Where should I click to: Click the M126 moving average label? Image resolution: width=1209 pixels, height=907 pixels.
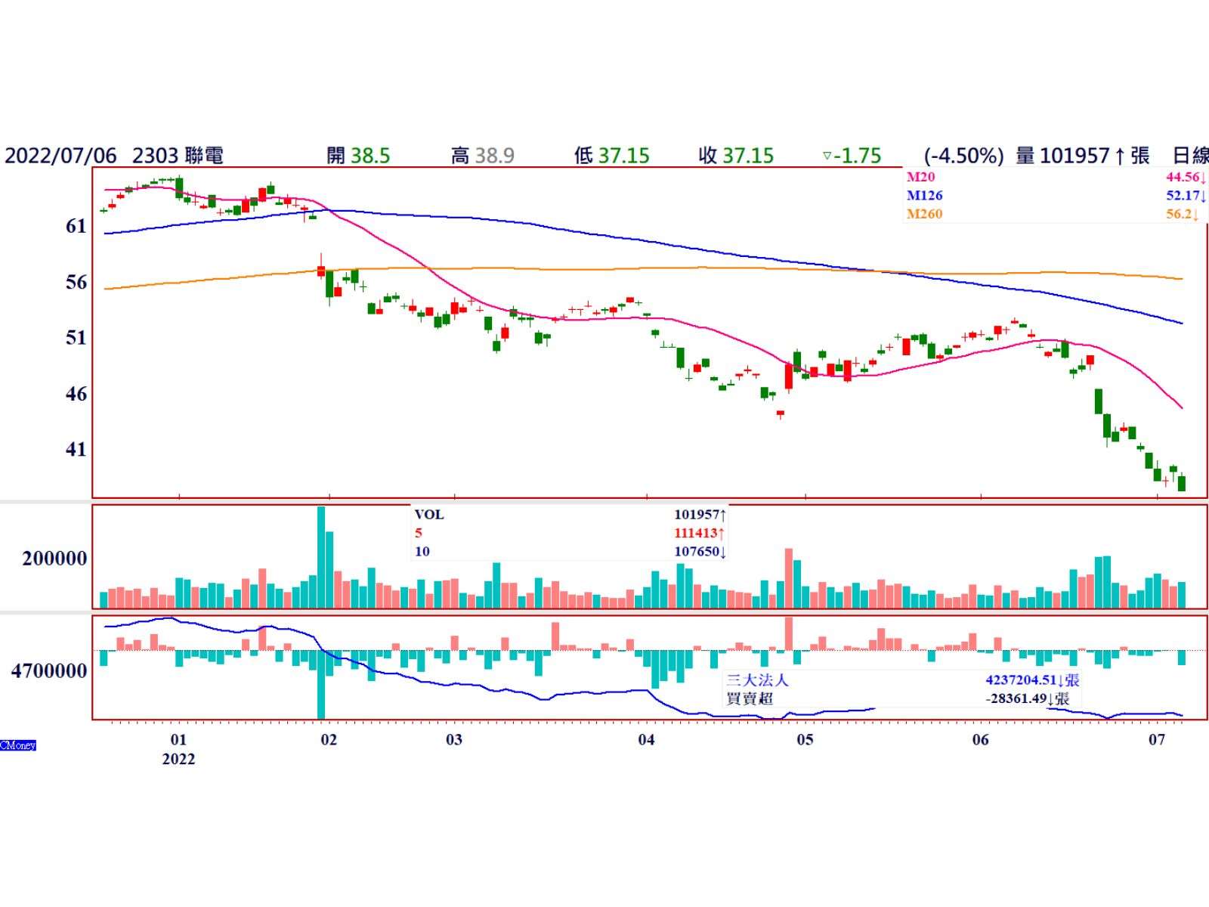click(x=924, y=196)
